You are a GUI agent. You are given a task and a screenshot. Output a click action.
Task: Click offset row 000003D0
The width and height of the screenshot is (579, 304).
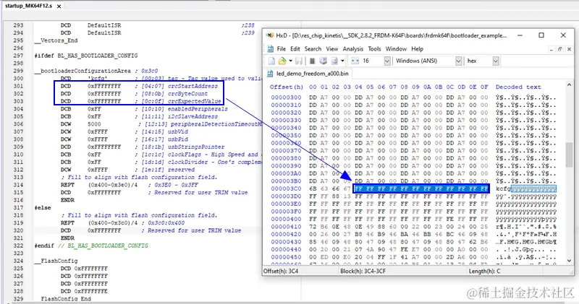(x=286, y=196)
